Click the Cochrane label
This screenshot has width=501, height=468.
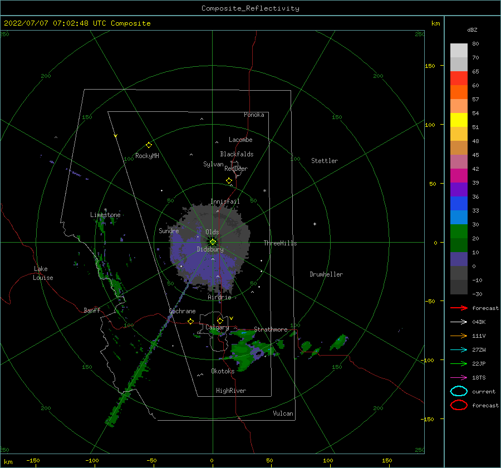(182, 311)
